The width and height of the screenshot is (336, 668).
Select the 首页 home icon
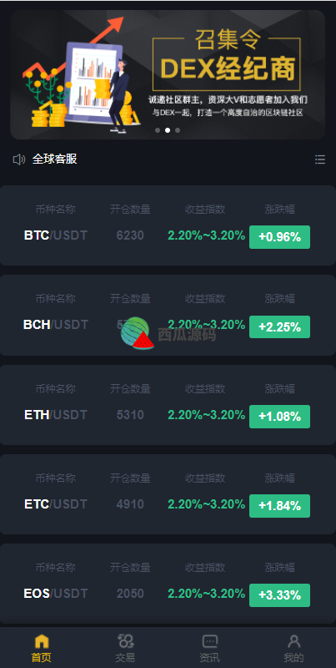click(x=42, y=641)
